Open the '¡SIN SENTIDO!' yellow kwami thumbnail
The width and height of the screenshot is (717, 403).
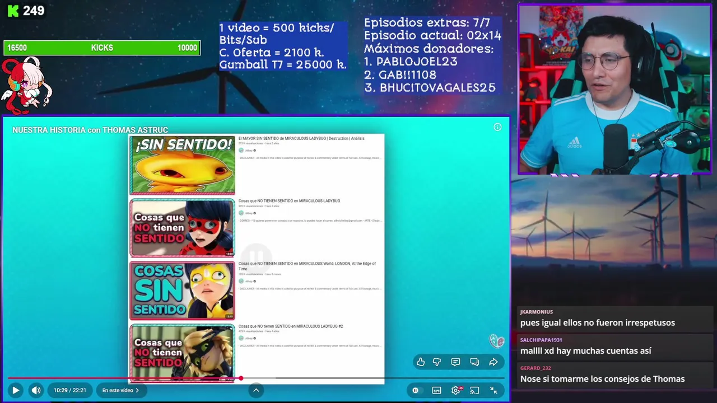coord(183,165)
